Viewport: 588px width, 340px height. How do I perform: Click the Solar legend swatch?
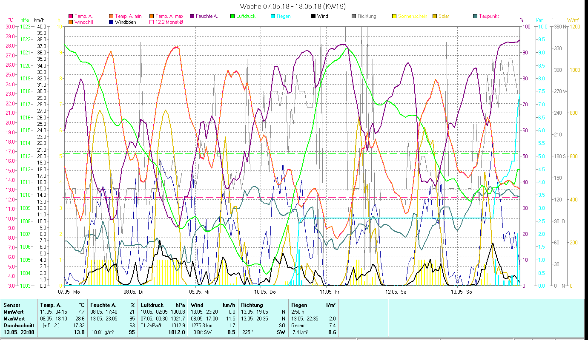[x=435, y=16]
